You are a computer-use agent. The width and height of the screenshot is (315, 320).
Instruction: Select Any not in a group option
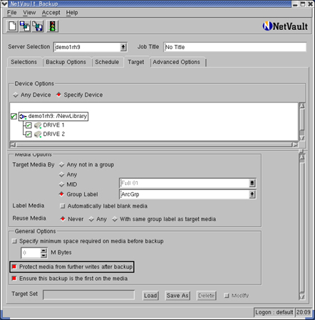point(62,165)
